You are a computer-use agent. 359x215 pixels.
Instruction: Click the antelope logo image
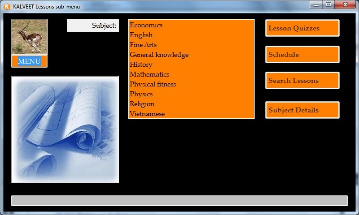pyautogui.click(x=29, y=37)
